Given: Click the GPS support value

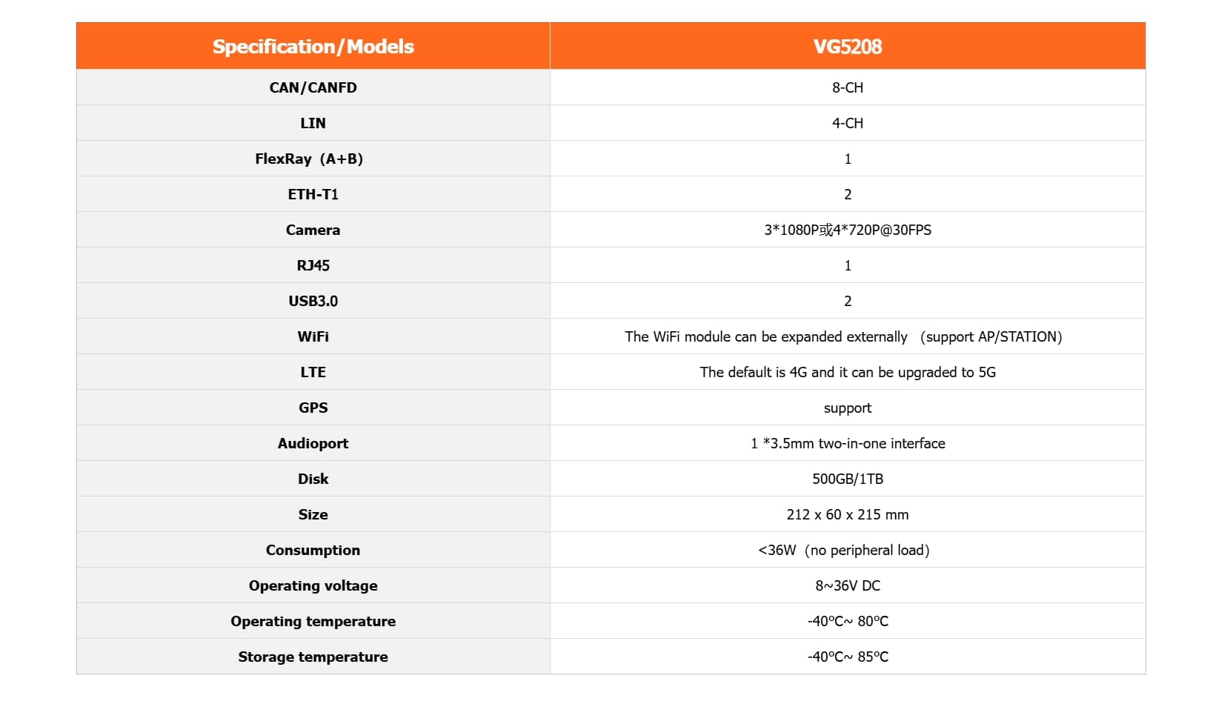Looking at the screenshot, I should pos(848,408).
